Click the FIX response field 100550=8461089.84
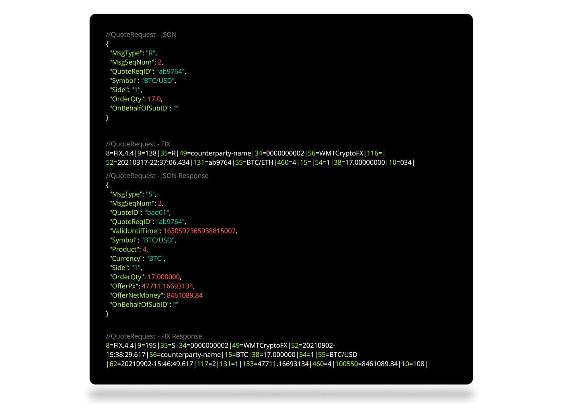563x409 pixels. (366, 364)
